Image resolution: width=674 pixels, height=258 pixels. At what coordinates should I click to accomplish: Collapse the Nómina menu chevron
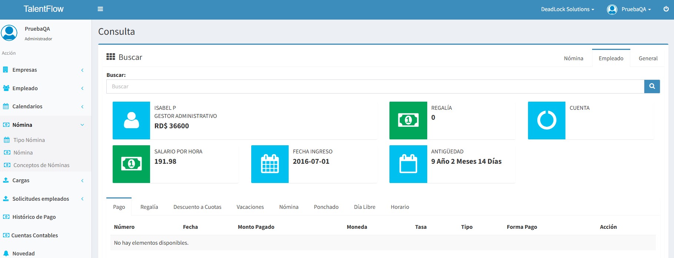click(82, 125)
